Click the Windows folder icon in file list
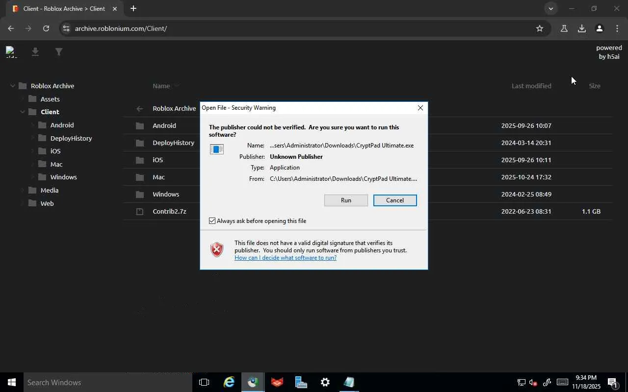The height and width of the screenshot is (392, 628). pyautogui.click(x=140, y=195)
